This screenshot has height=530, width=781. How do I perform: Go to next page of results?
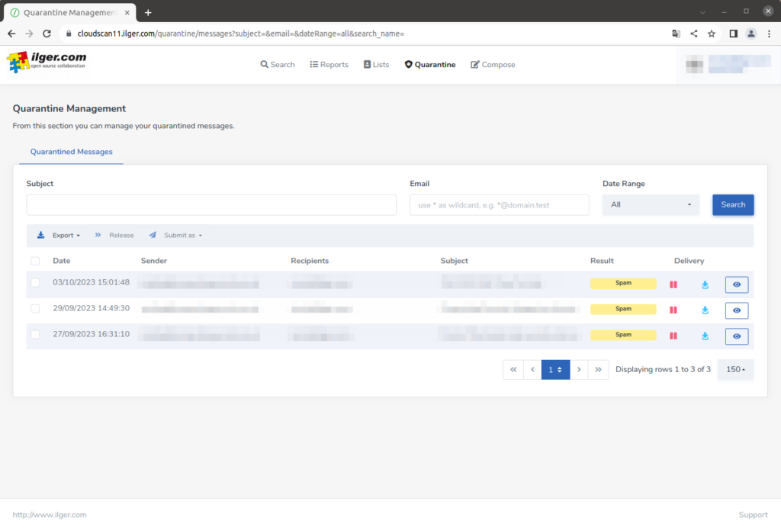[579, 370]
